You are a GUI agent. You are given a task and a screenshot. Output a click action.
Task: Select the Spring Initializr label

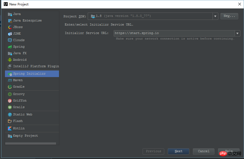pos(29,74)
